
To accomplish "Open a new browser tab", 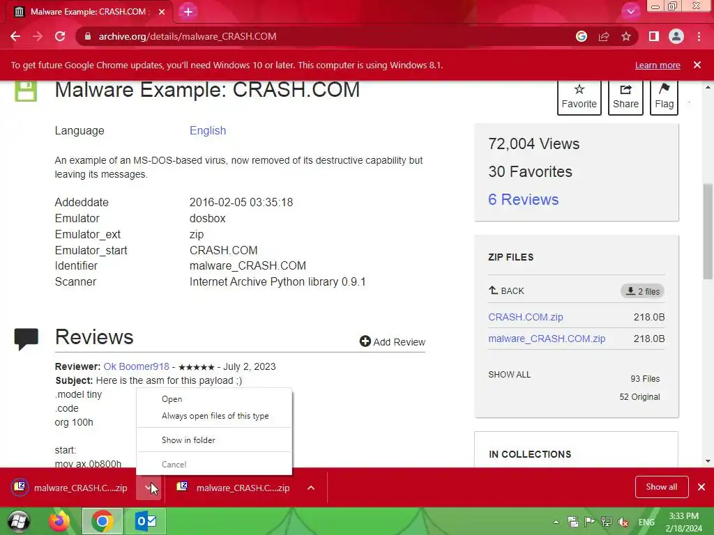I will coord(188,12).
